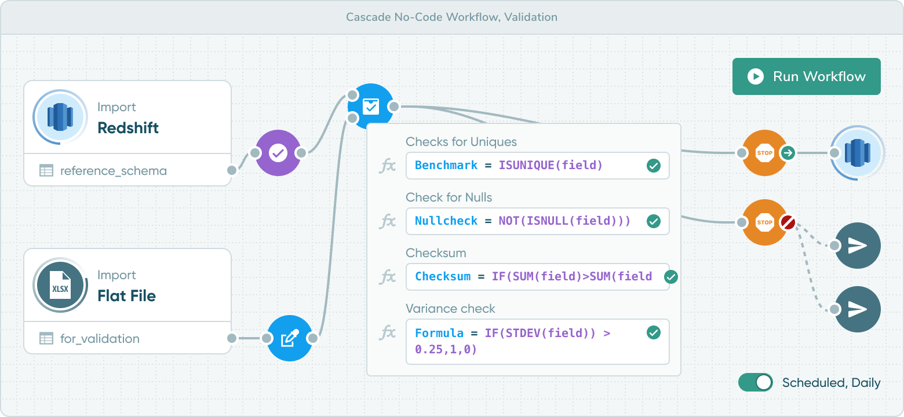Select the for_validation table row
Viewport: 904px width, 417px height.
point(127,338)
